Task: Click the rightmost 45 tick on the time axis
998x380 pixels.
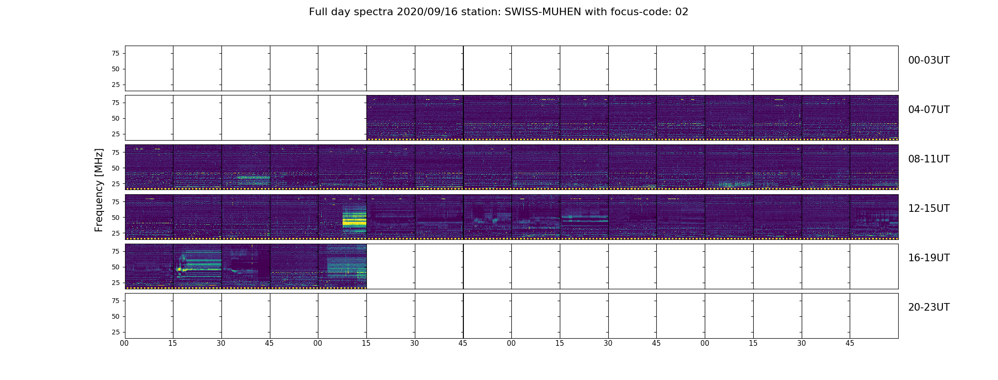Action: click(x=850, y=343)
